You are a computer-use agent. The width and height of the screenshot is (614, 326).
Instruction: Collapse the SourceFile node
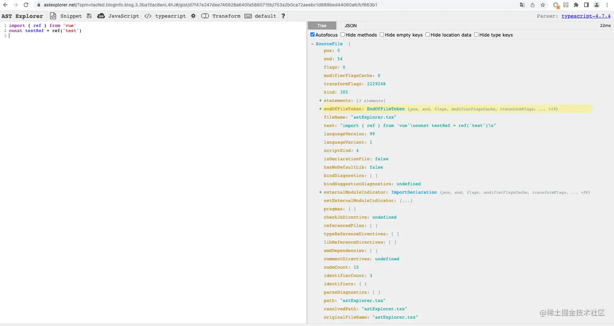pos(312,44)
